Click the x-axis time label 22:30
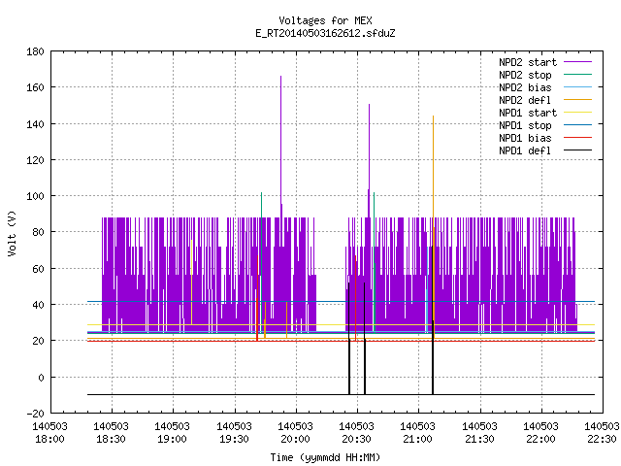The width and height of the screenshot is (621, 466). tap(602, 439)
